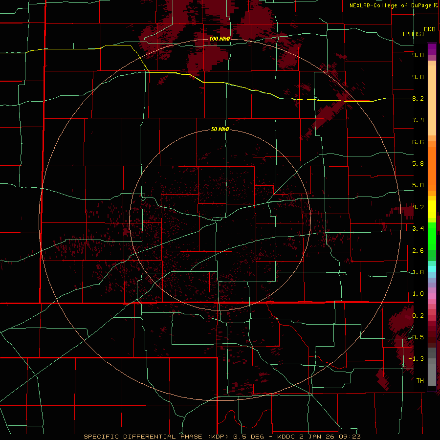Click the cyan swatch on the color bar
Image resolution: width=440 pixels, height=440 pixels.
(x=432, y=269)
